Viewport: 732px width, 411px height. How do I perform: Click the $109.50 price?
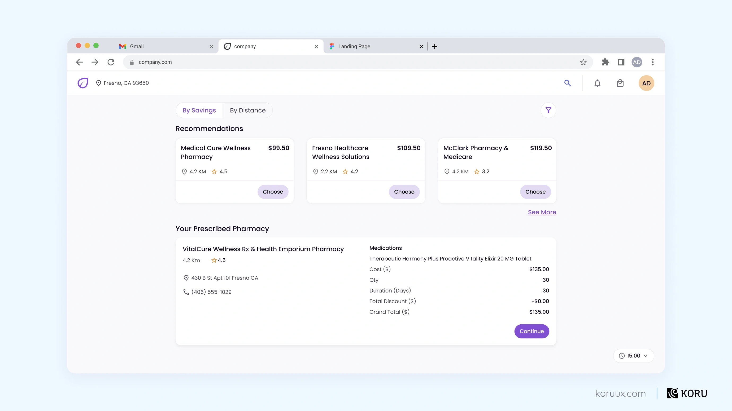pyautogui.click(x=409, y=148)
